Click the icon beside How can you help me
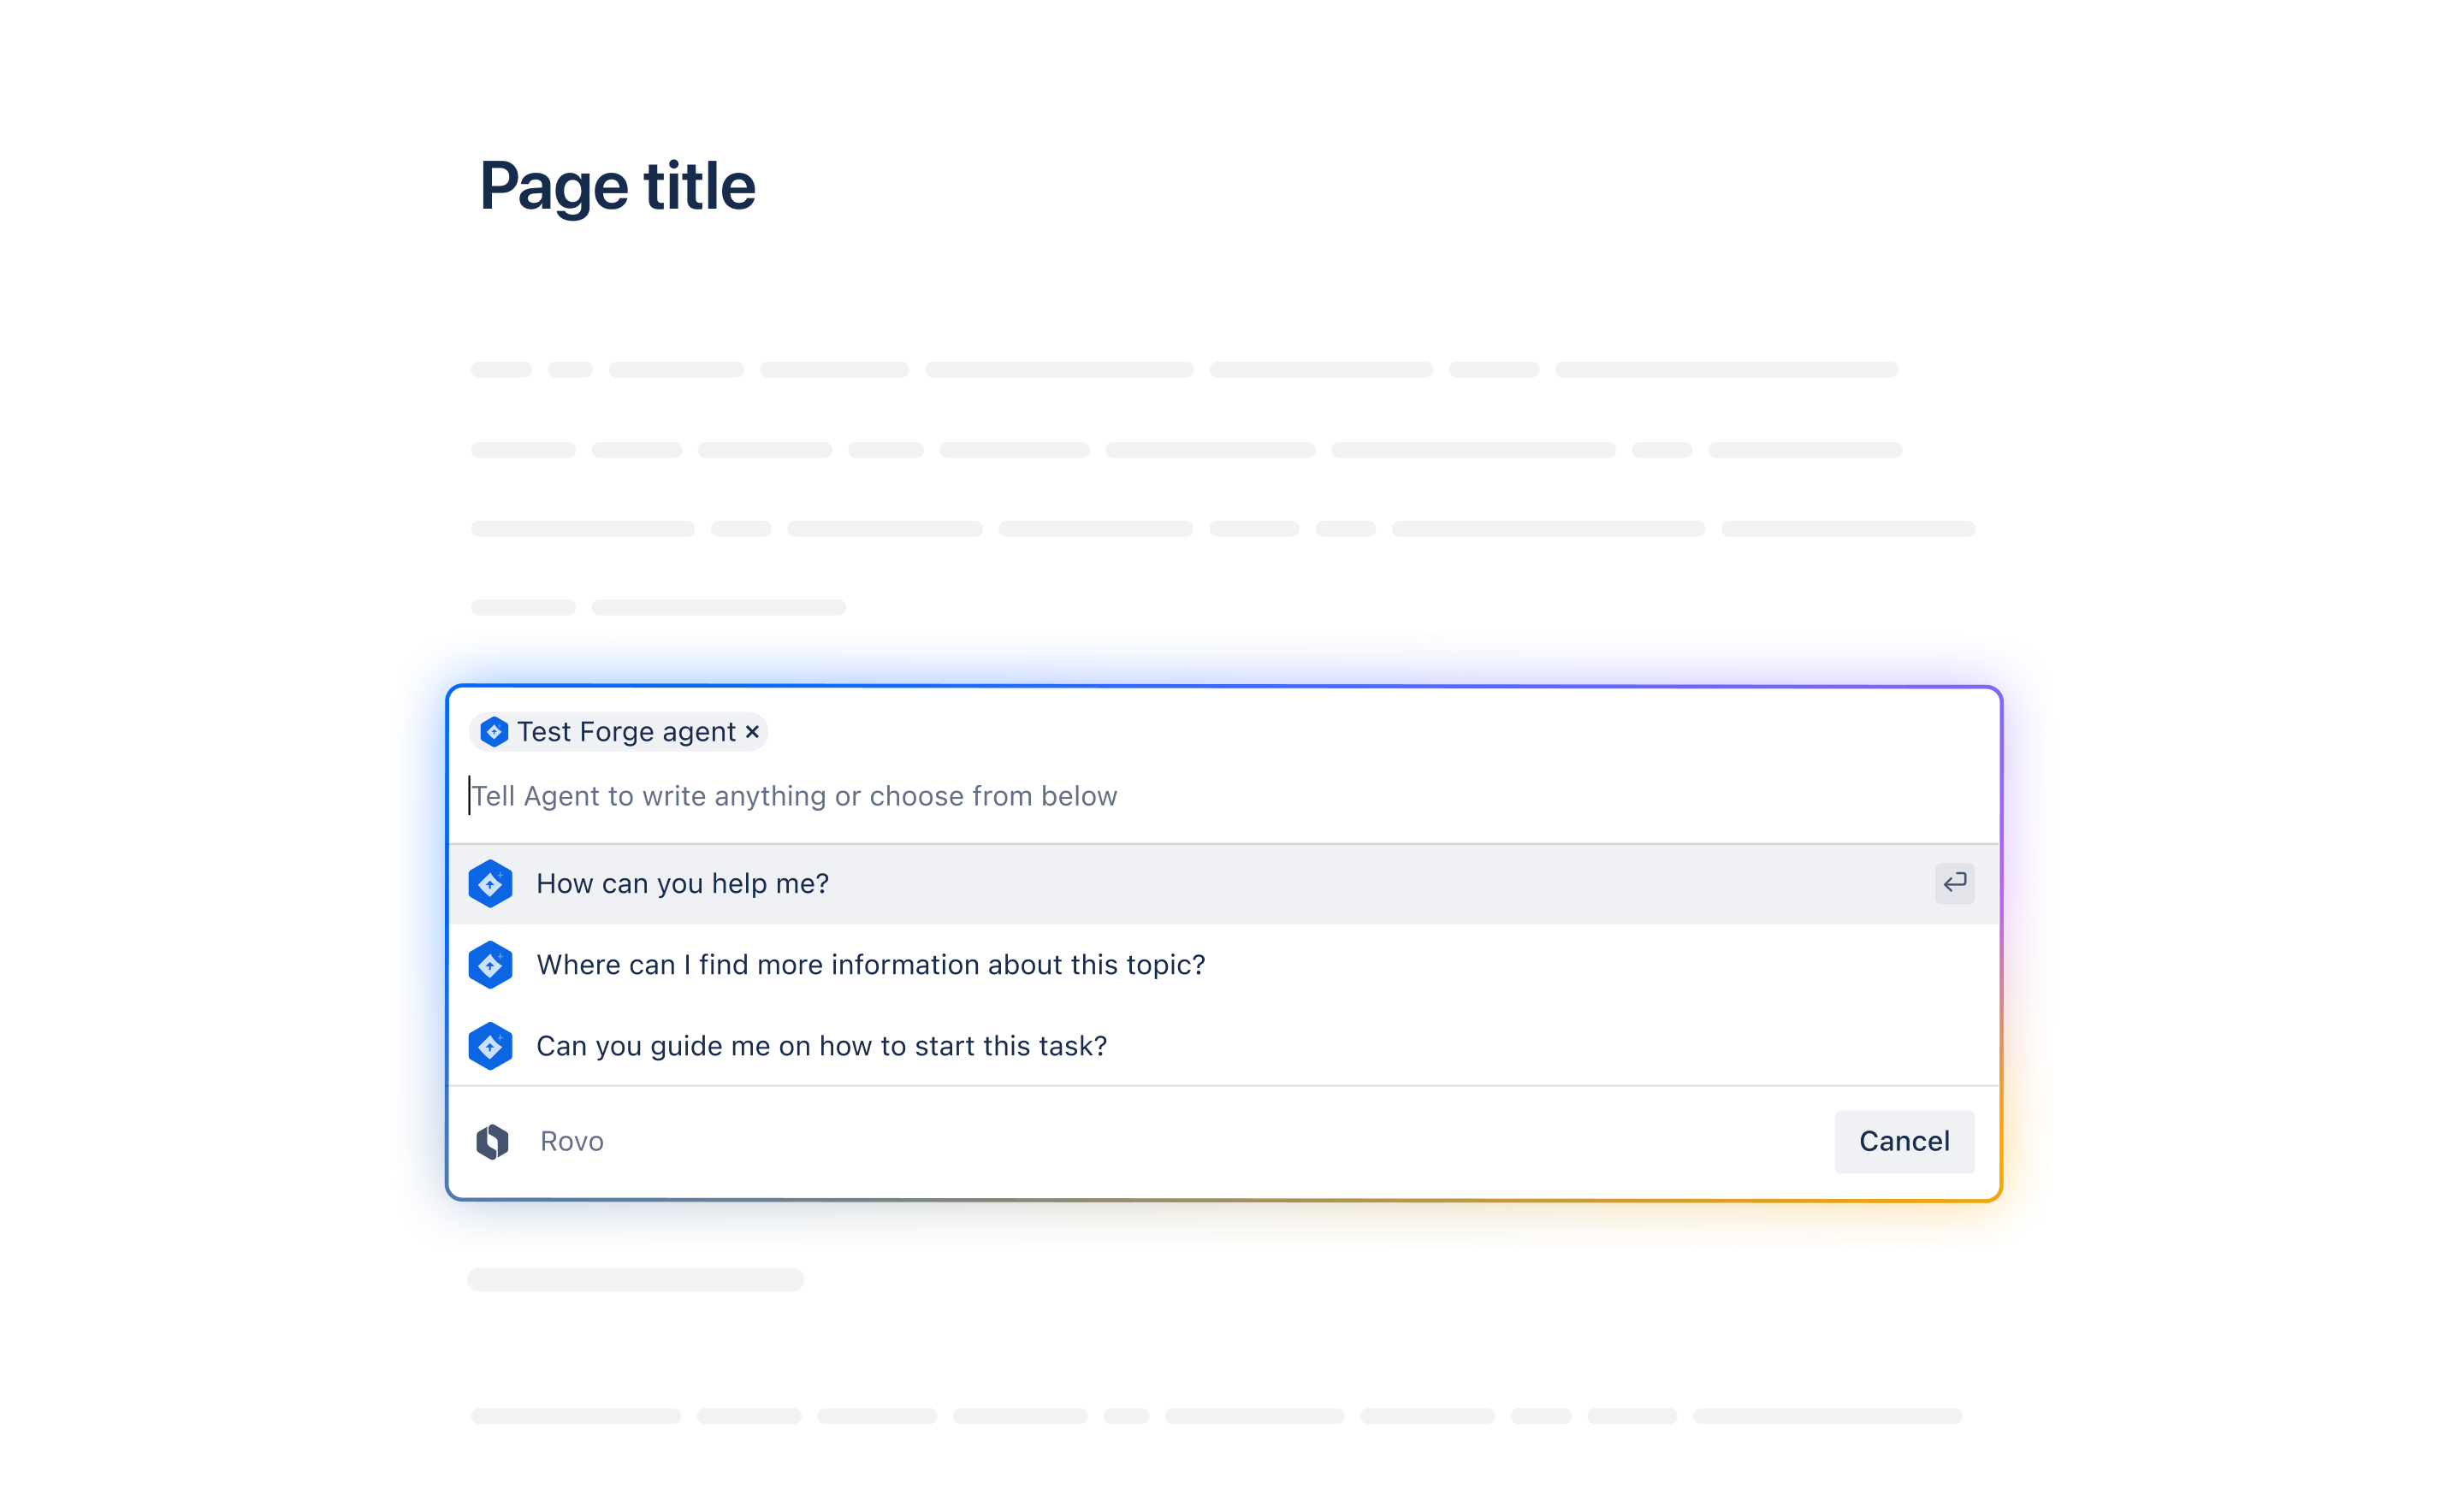Image resolution: width=2464 pixels, height=1488 pixels. (490, 883)
